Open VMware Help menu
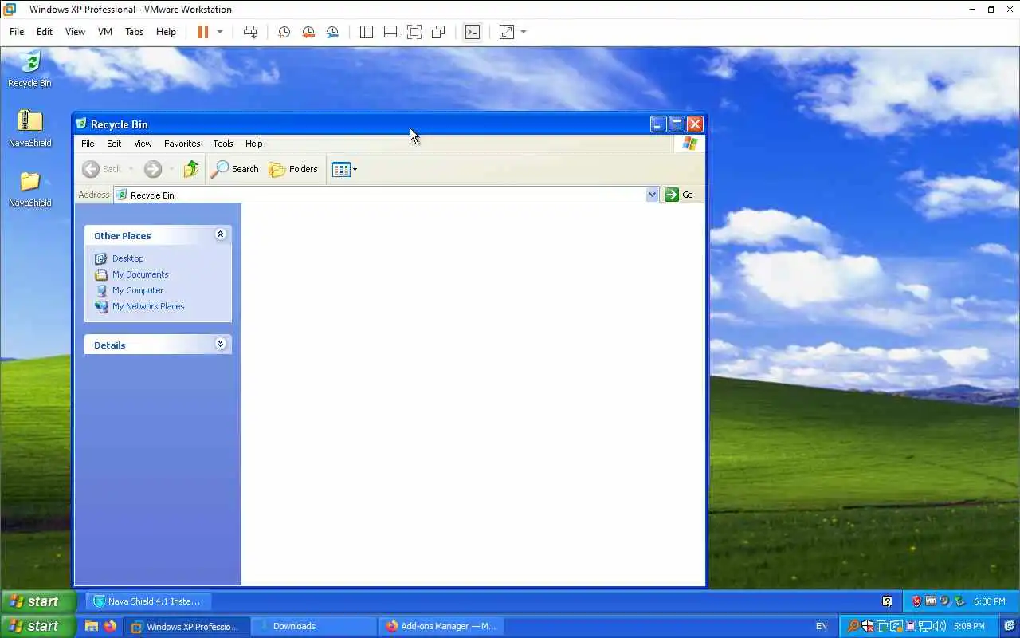 pos(166,32)
